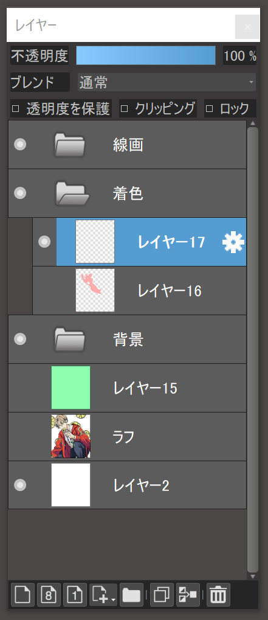
Task: Collapse the 着色 folder
Action: [73, 193]
